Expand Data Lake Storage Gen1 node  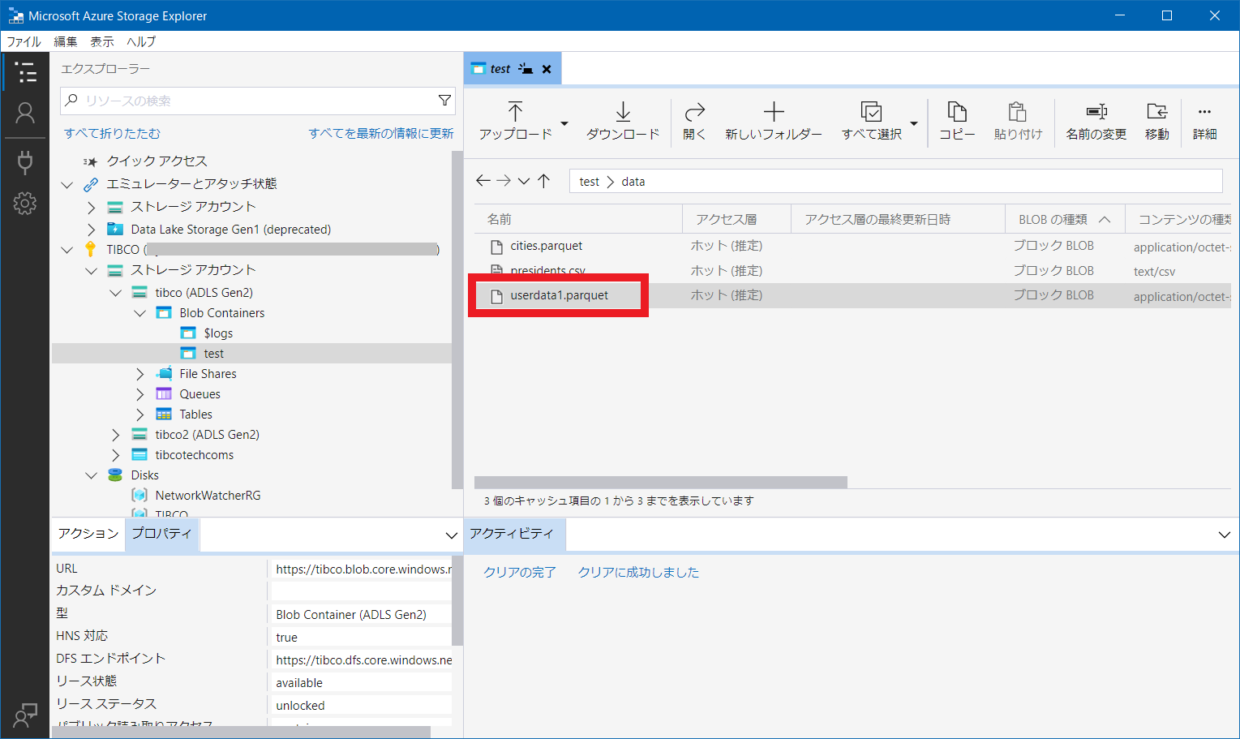coord(92,230)
